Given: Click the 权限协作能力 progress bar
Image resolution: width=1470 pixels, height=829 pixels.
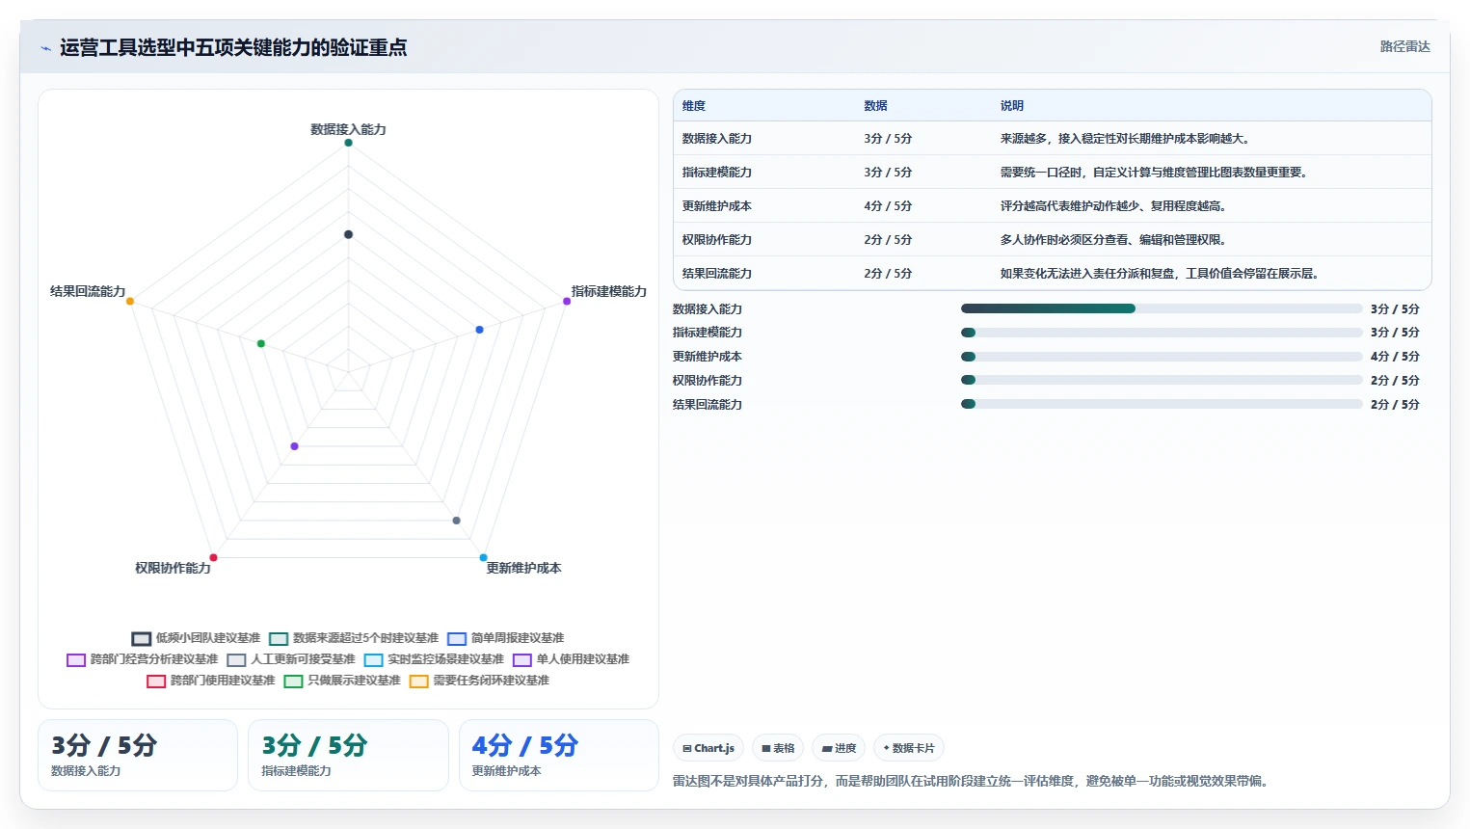Looking at the screenshot, I should 1162,380.
